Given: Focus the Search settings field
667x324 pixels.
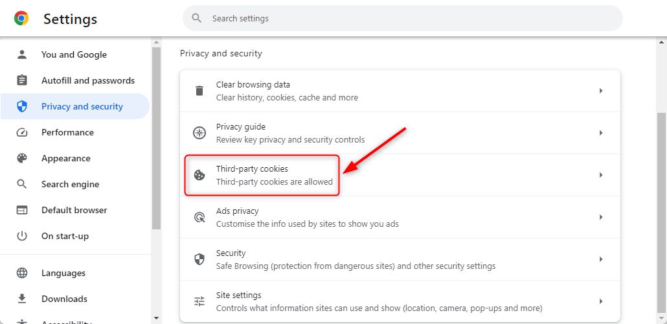Looking at the screenshot, I should tap(402, 18).
